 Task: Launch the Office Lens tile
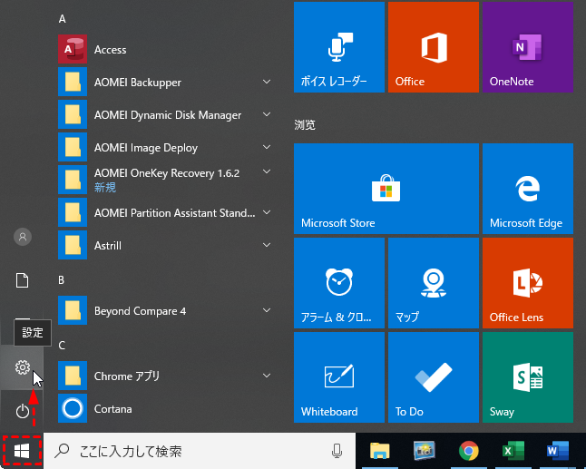[527, 282]
